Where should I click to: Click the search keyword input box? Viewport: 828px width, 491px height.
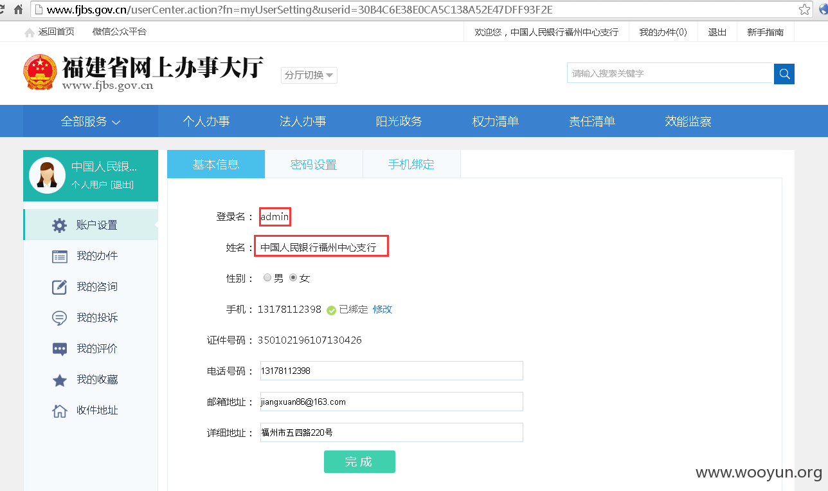pyautogui.click(x=669, y=73)
